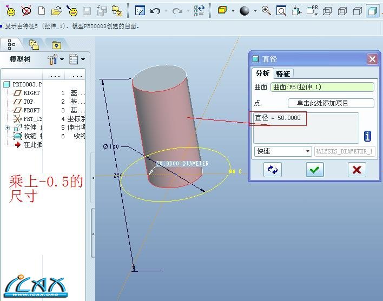Viewport: 383px width, 301px height.
Task: Open the folder browser panel tab
Action: coord(34,45)
